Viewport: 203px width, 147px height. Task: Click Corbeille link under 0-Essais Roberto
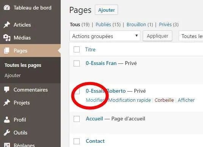pos(164,100)
